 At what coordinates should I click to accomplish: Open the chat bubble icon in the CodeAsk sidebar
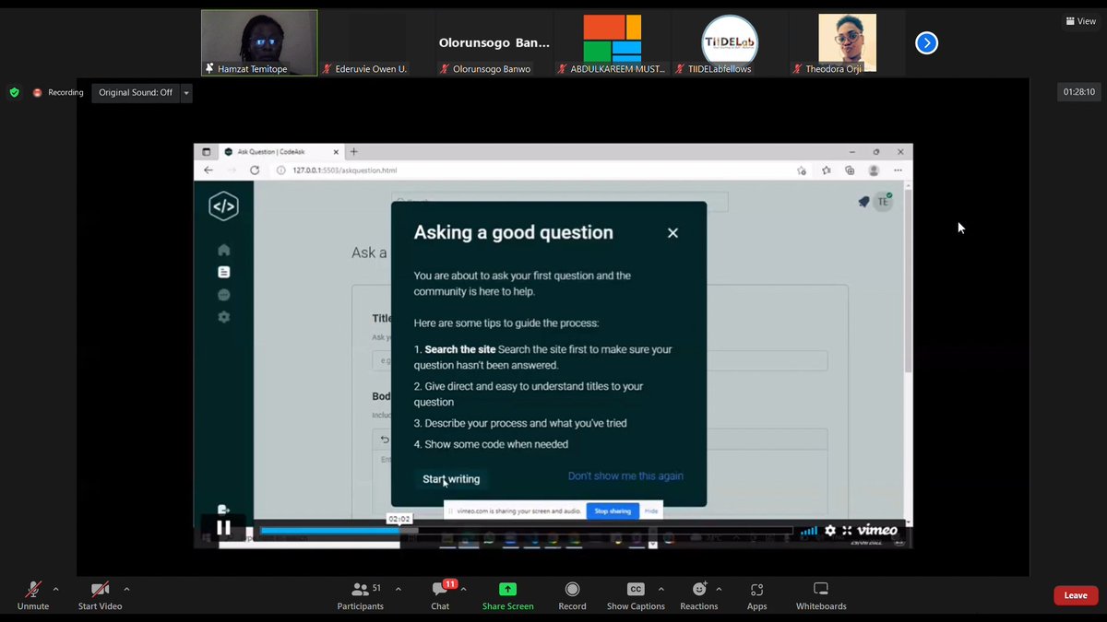(224, 295)
